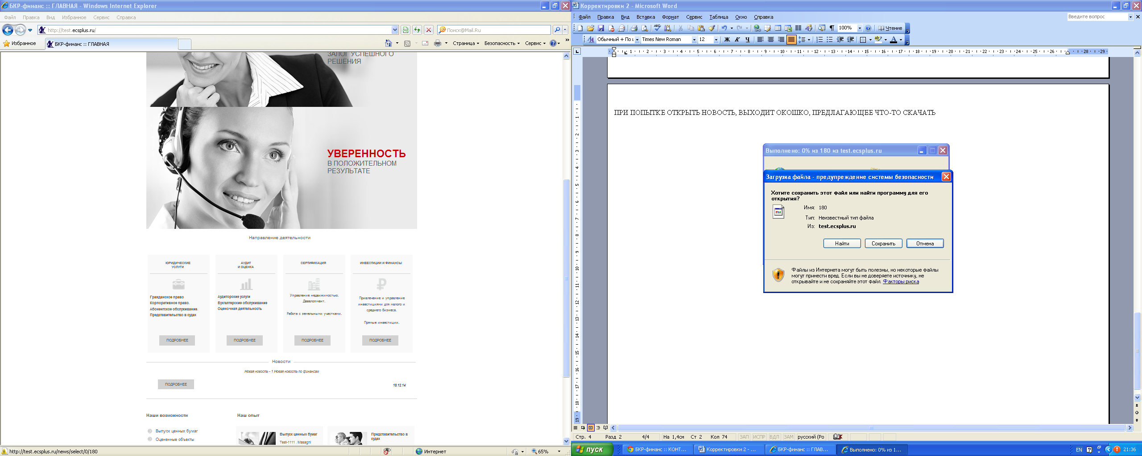Click highlight color marker swatch

coord(878,39)
